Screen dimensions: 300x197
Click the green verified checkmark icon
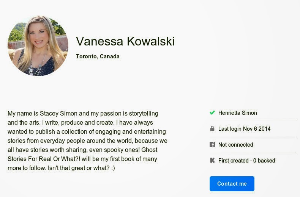[212, 113]
